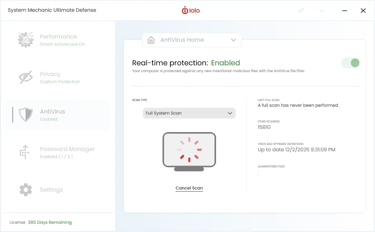
Task: Toggle the green switch near Real-time protection
Action: 351,62
